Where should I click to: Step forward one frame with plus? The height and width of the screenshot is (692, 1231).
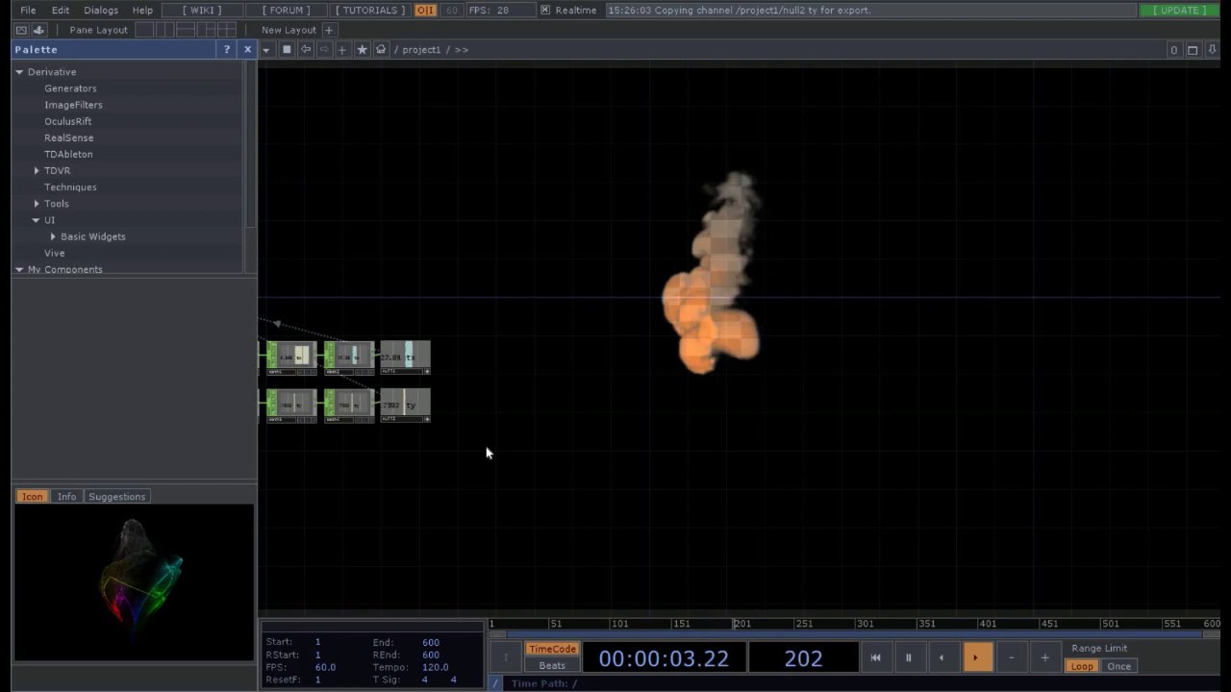[x=1044, y=657]
